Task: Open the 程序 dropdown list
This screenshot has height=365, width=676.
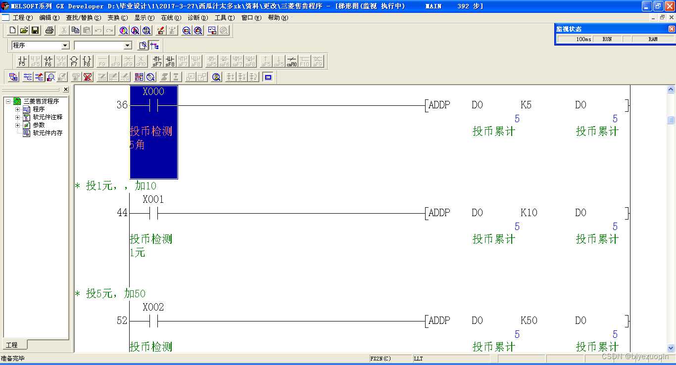Action: (65, 46)
